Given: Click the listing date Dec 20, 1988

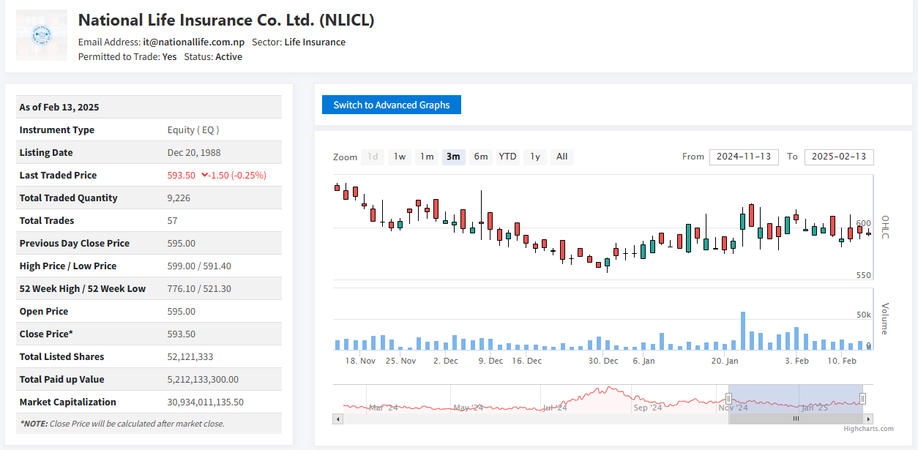Looking at the screenshot, I should point(194,153).
